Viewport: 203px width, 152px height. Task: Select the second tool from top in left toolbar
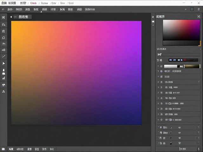[3, 24]
